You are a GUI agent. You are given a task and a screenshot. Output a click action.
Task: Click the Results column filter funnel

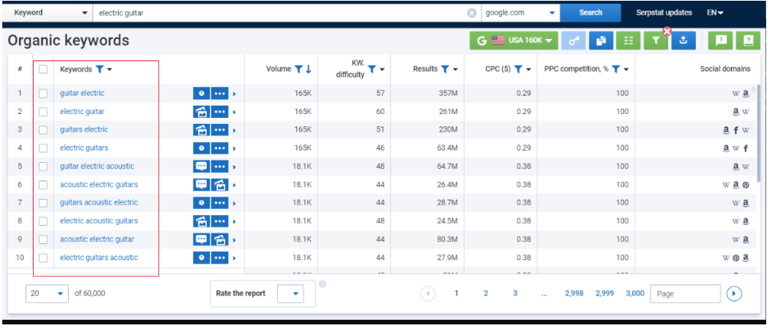tap(445, 69)
